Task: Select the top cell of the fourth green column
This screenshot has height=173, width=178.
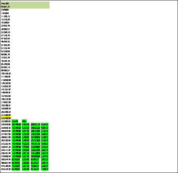Action: click(45, 124)
